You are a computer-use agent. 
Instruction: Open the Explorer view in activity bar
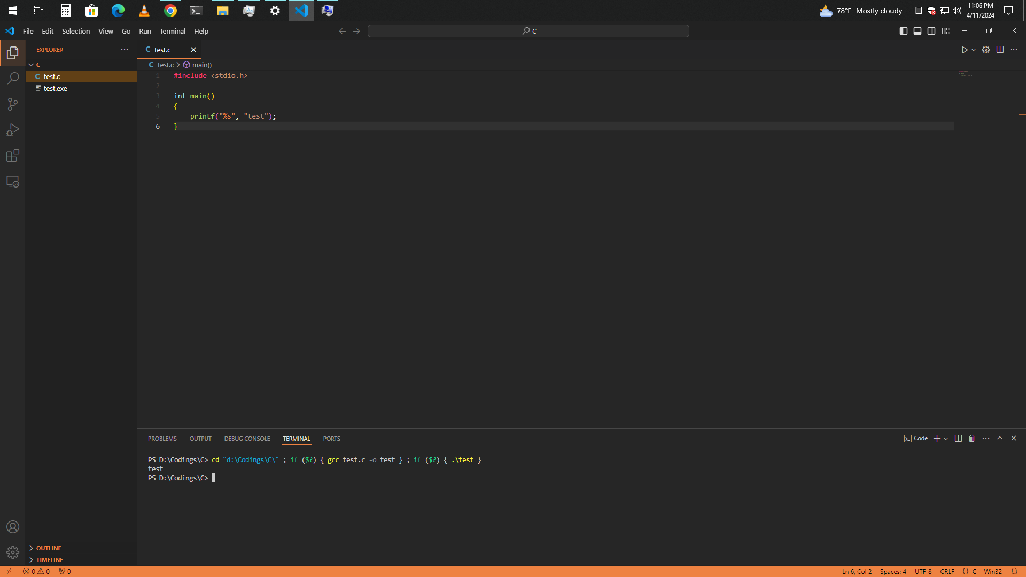(13, 52)
